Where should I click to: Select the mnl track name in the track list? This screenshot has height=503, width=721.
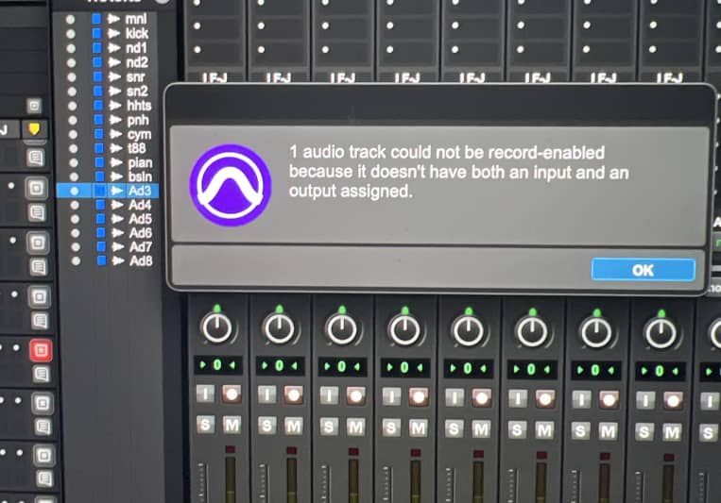click(x=136, y=19)
